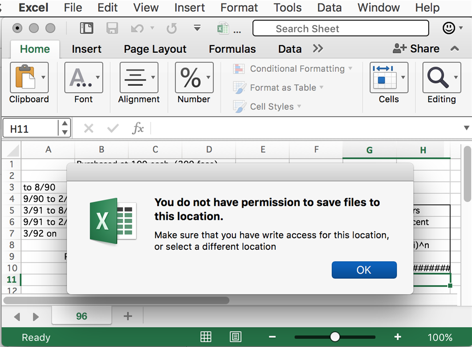
Task: Go to next sheet arrow
Action: pos(35,317)
